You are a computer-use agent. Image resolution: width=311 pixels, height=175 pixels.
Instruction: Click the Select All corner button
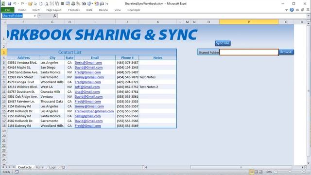[x=3, y=22]
